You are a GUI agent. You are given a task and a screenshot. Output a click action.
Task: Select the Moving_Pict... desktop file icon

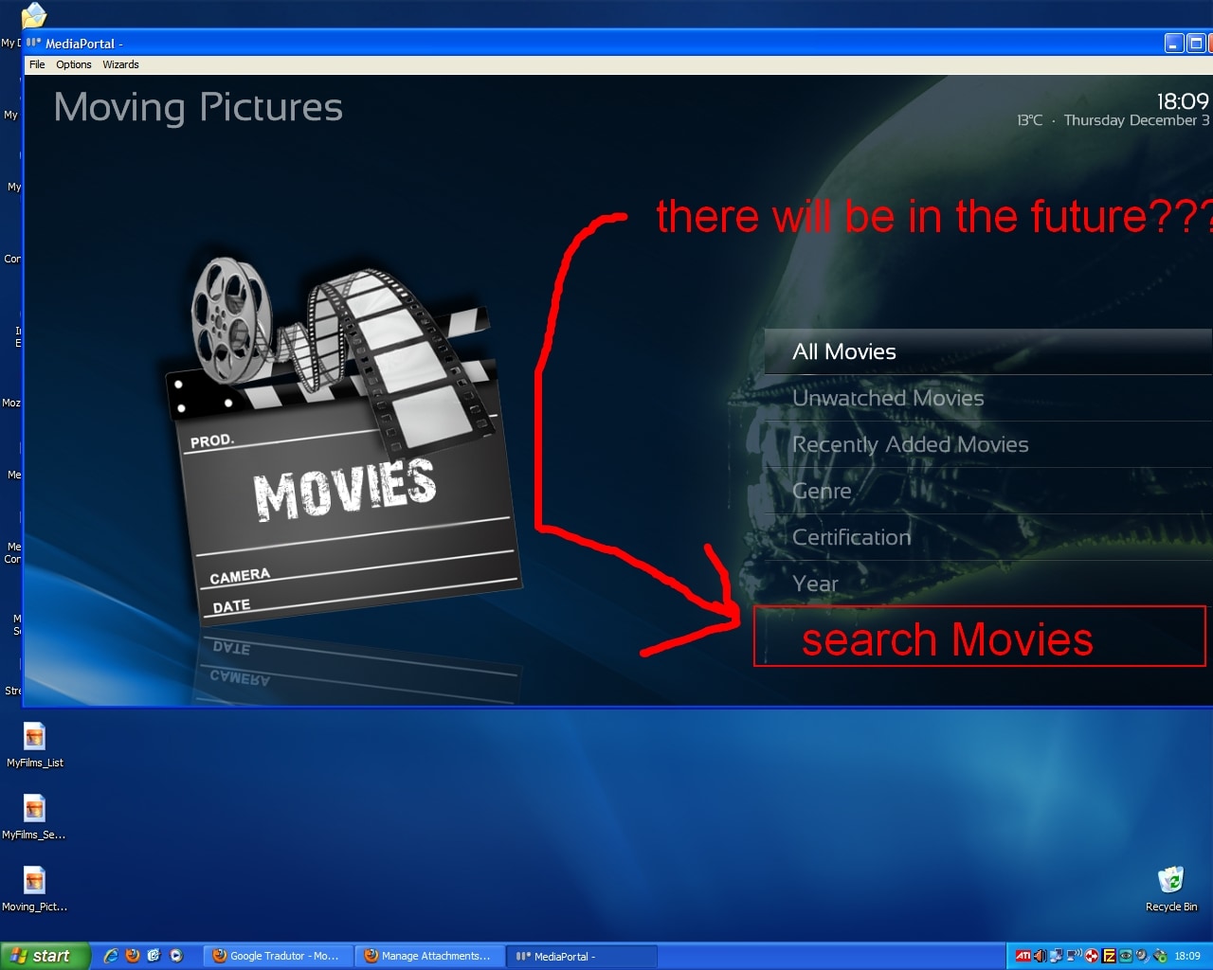pyautogui.click(x=34, y=889)
